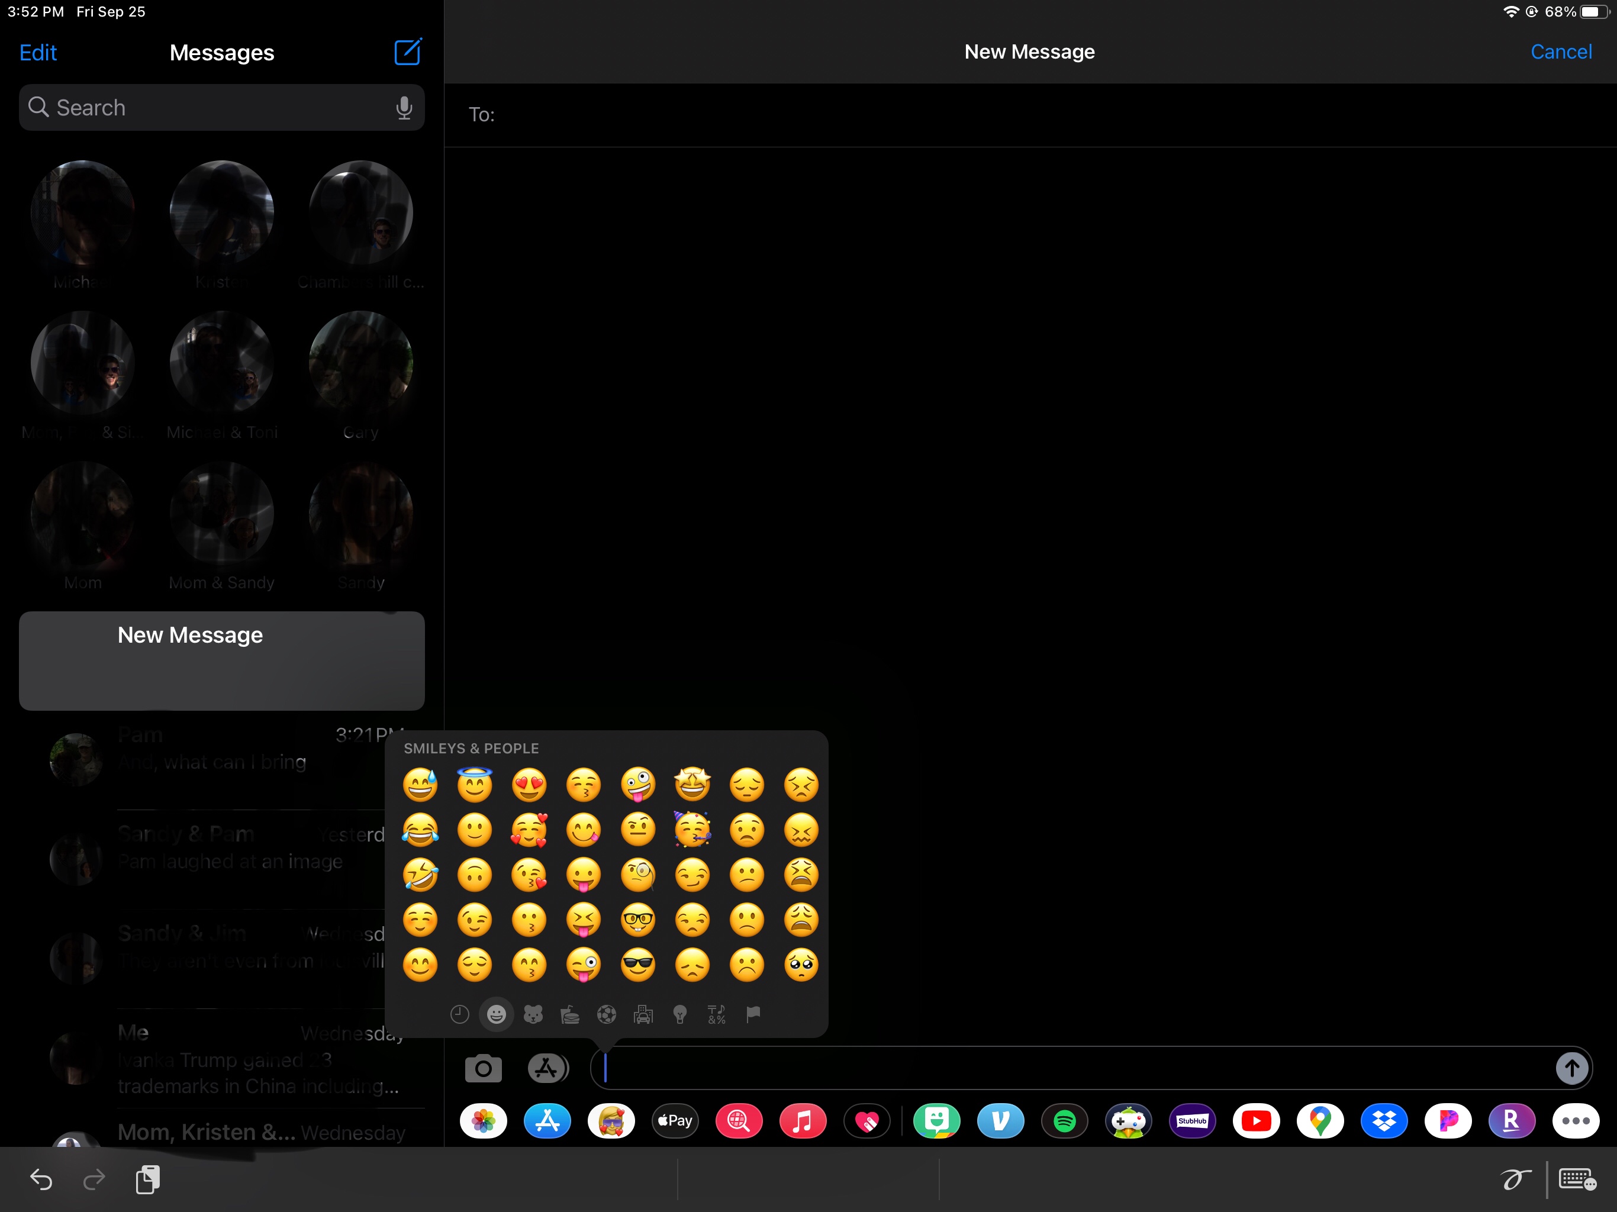Insert the sunglasses face emoji
This screenshot has width=1617, height=1212.
click(x=637, y=965)
